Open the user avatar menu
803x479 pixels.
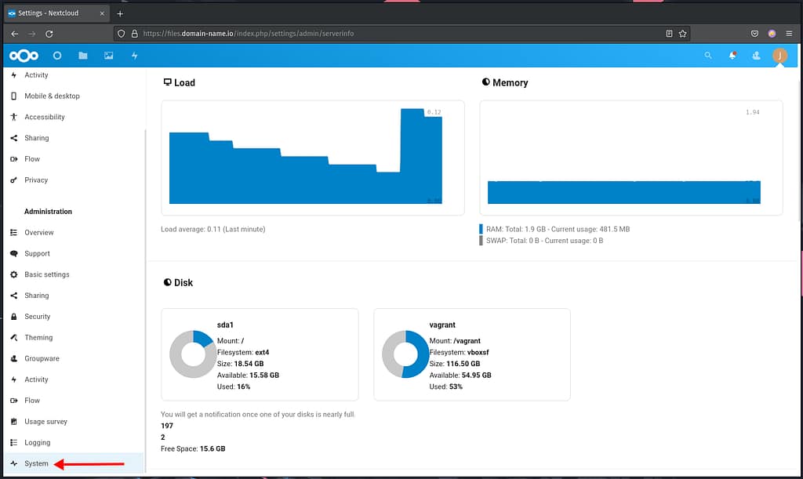pos(779,56)
